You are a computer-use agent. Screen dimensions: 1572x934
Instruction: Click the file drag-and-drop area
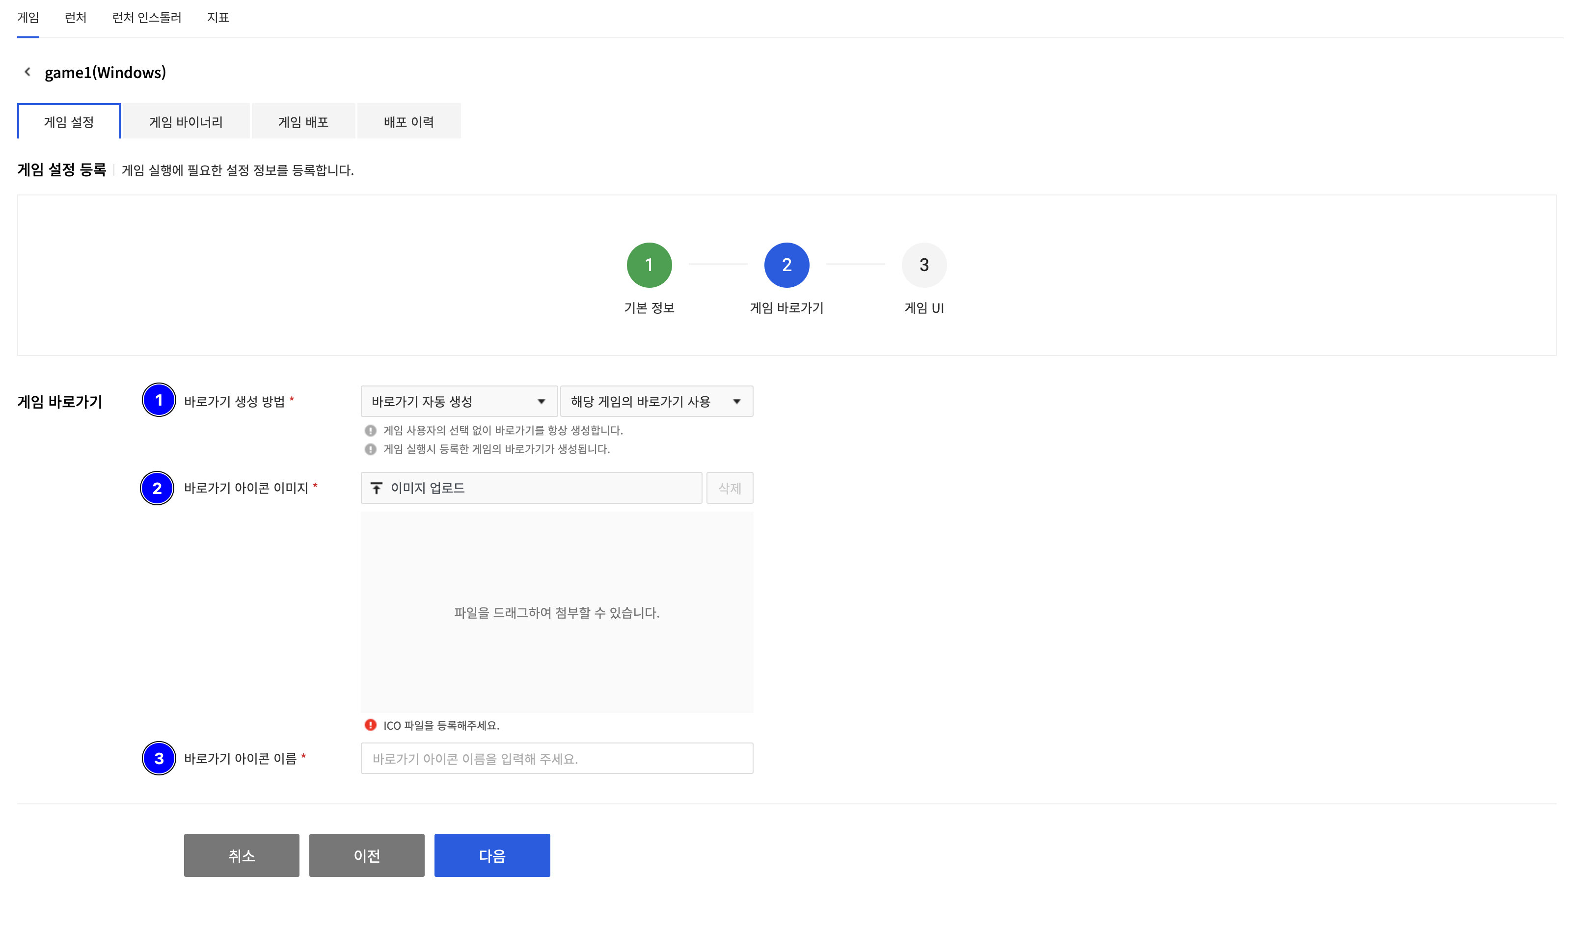[x=556, y=612]
